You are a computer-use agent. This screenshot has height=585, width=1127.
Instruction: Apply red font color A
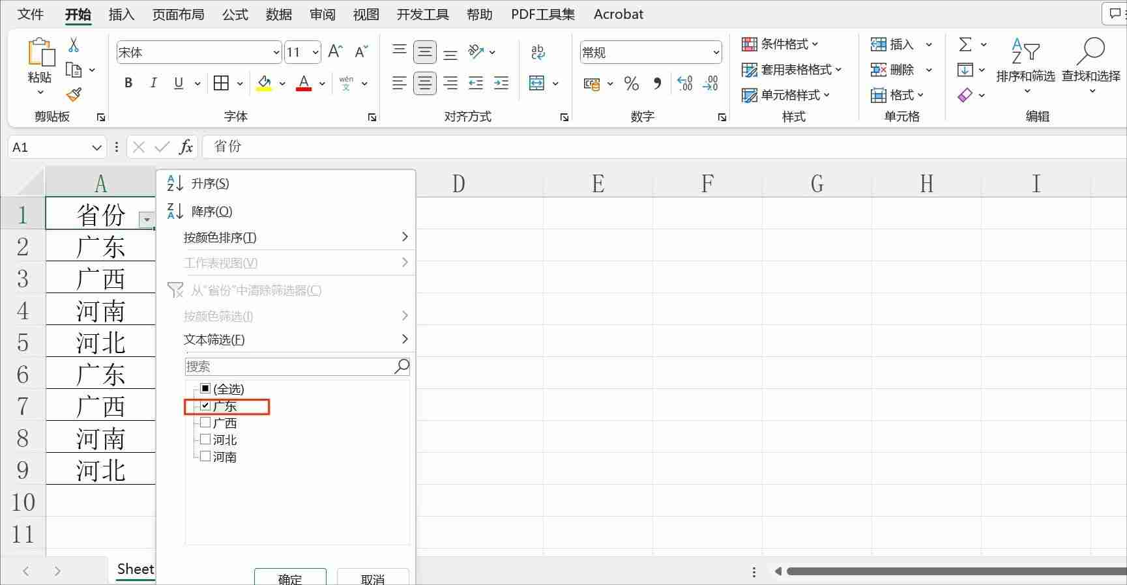pos(304,83)
